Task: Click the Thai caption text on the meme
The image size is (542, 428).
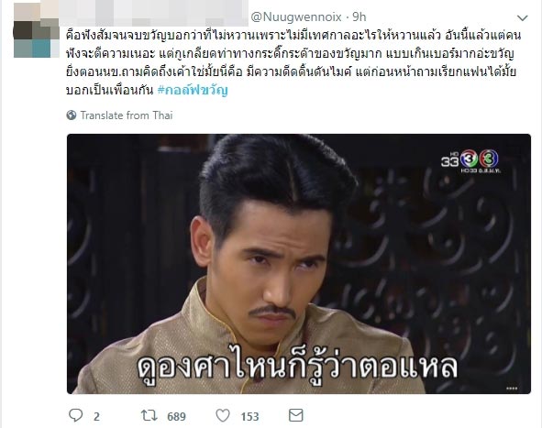Action: point(297,365)
